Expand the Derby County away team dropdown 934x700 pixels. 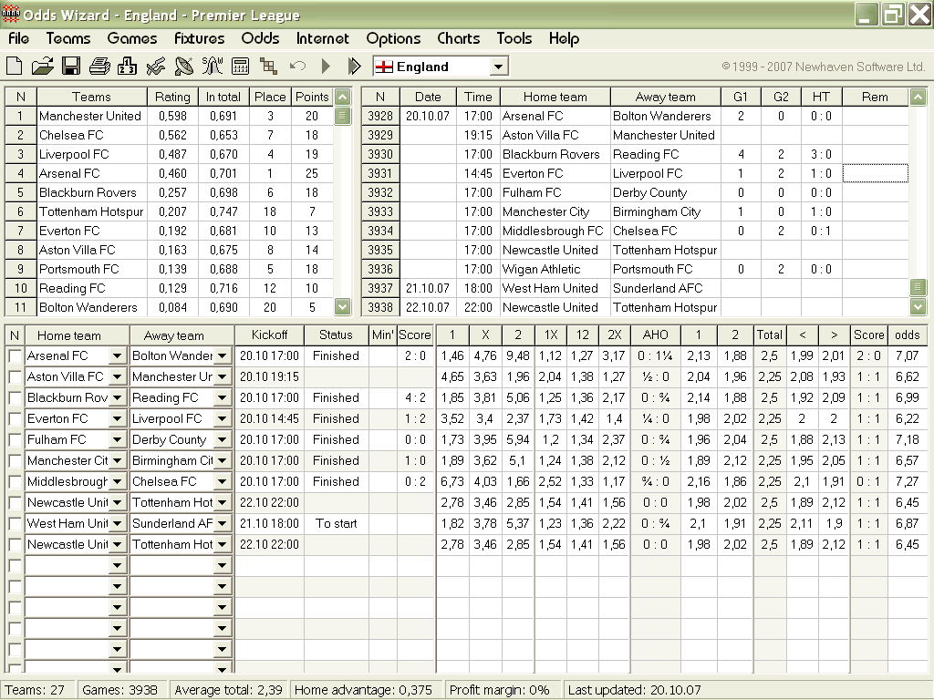223,439
